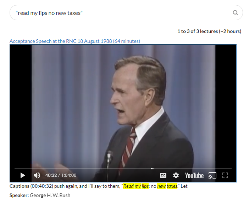This screenshot has height=203, width=249.
Task: Click the Captions (00:40:32) timestamp label
Action: 31,186
